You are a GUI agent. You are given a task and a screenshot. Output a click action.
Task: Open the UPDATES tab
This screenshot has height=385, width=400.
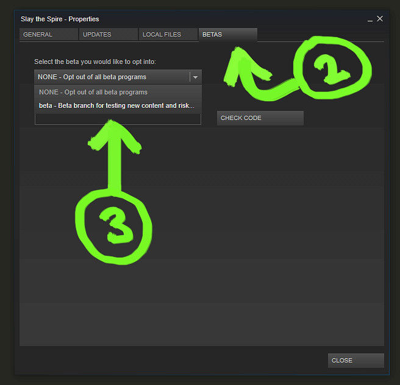[x=109, y=34]
